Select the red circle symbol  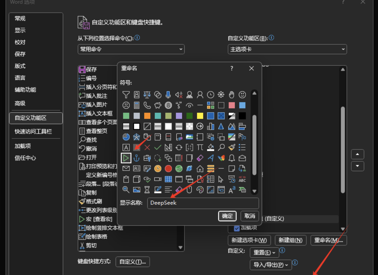[x=168, y=169]
